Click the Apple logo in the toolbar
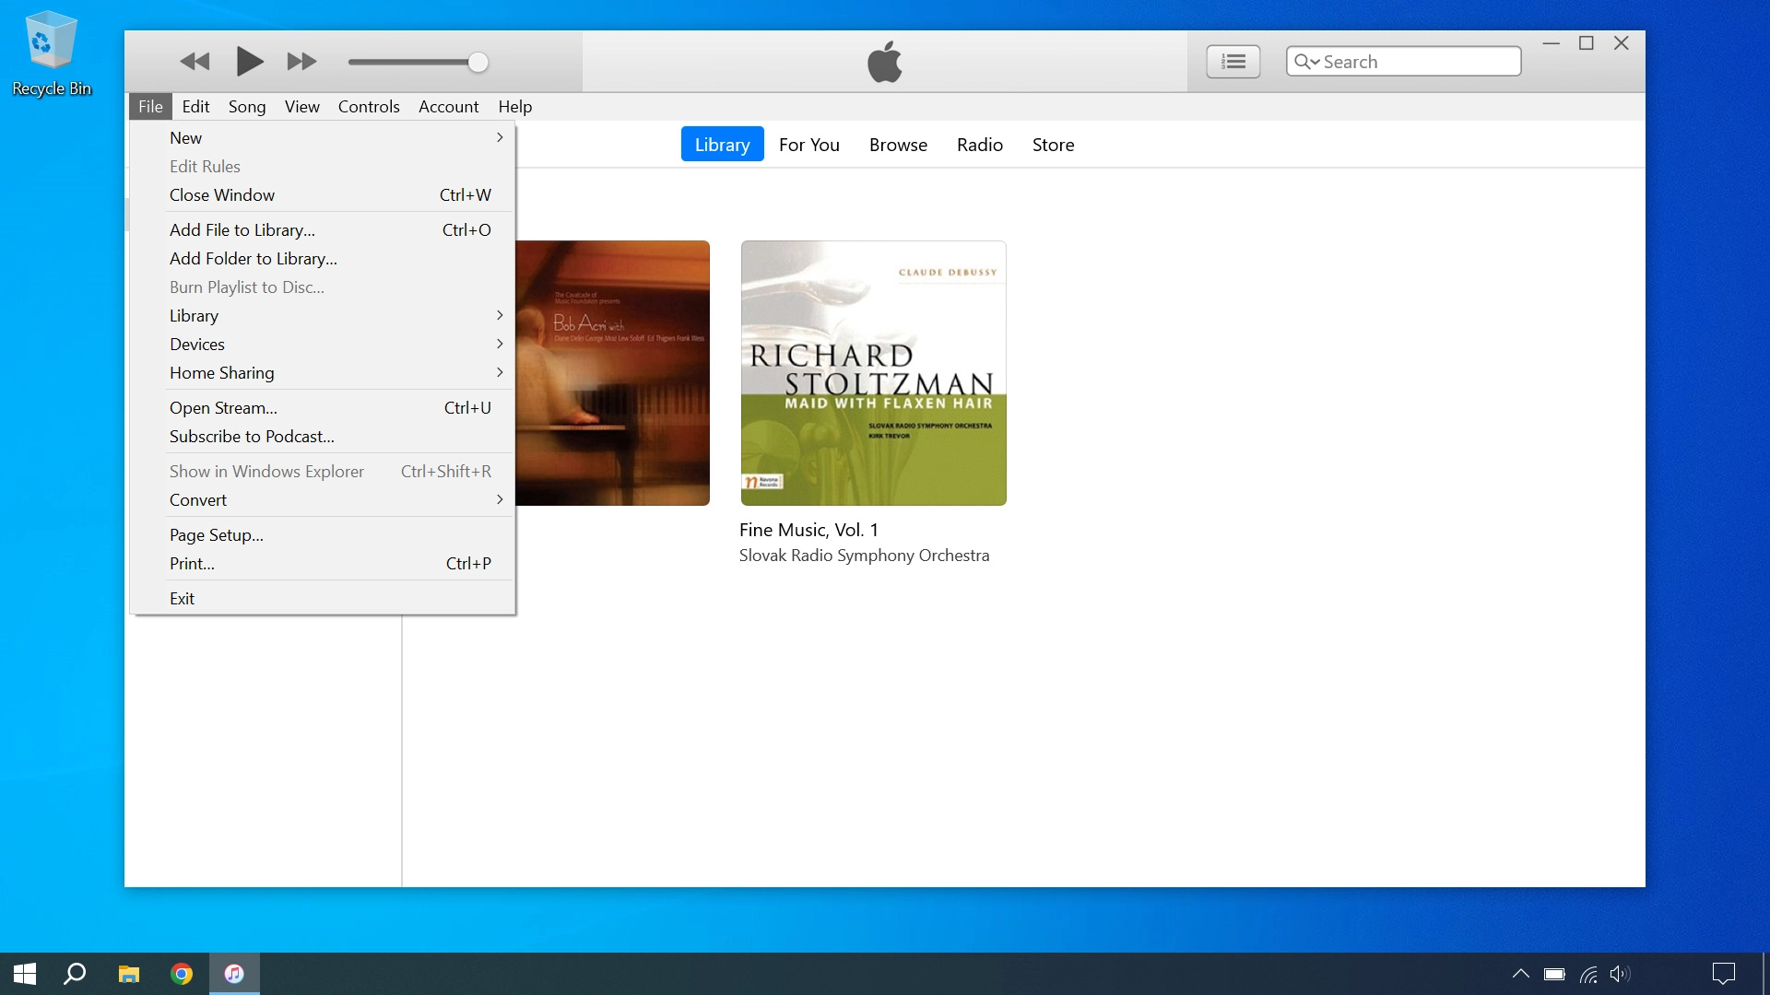1770x995 pixels. (x=885, y=62)
